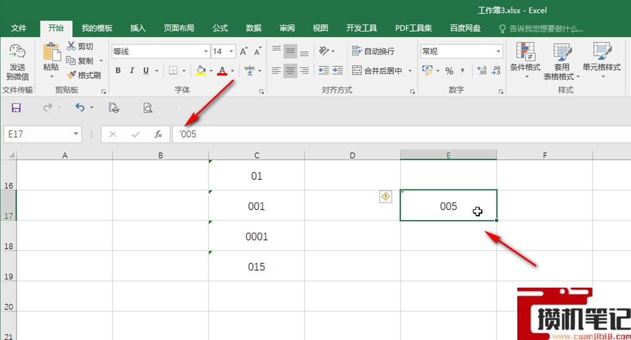Click the Redo arrow

(47, 107)
